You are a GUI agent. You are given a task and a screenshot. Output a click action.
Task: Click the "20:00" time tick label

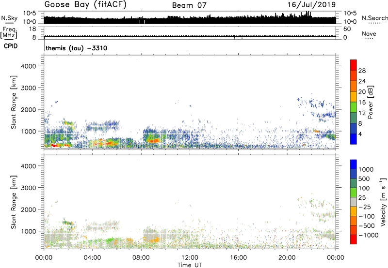(287, 258)
